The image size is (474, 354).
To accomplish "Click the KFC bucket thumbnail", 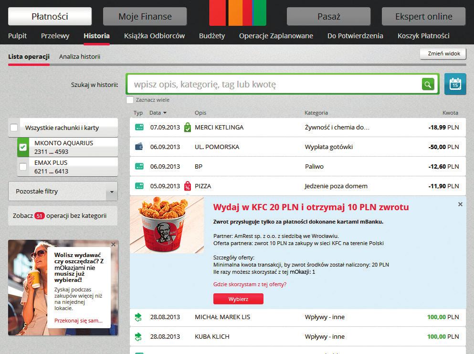I will click(167, 225).
